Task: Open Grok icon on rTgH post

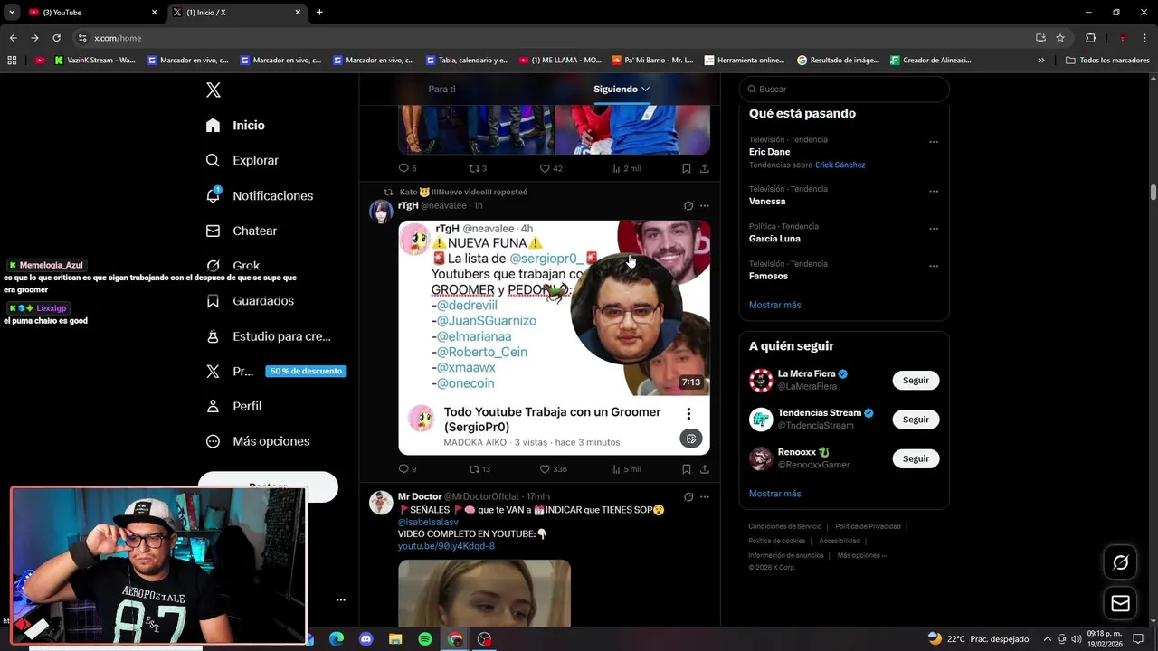Action: point(688,206)
